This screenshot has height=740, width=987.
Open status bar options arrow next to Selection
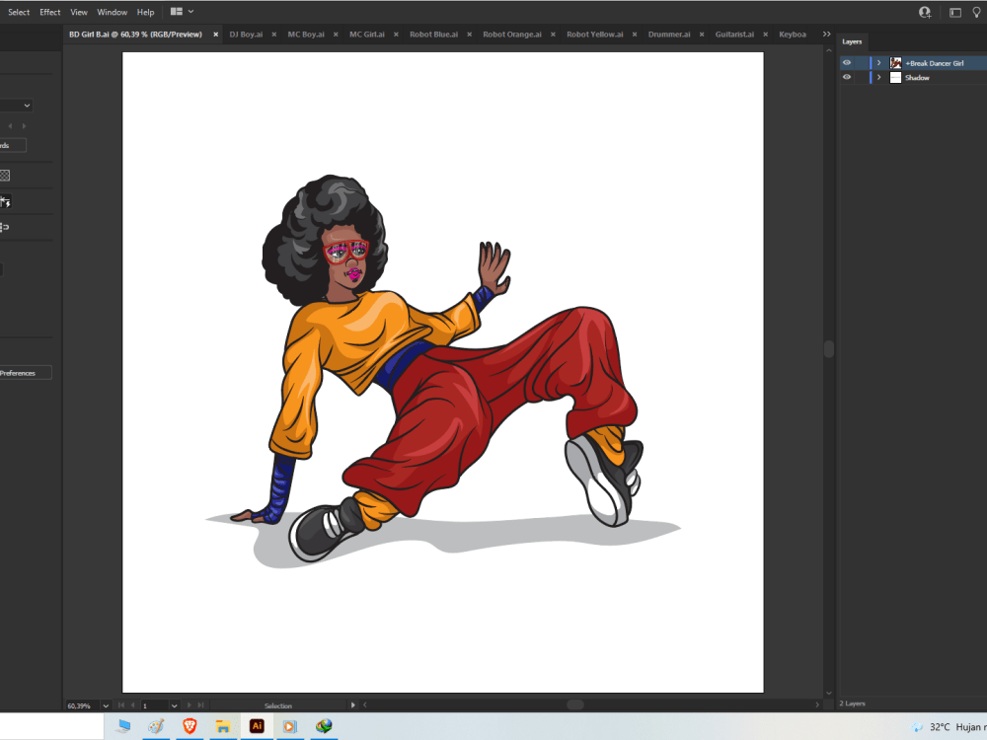[352, 705]
